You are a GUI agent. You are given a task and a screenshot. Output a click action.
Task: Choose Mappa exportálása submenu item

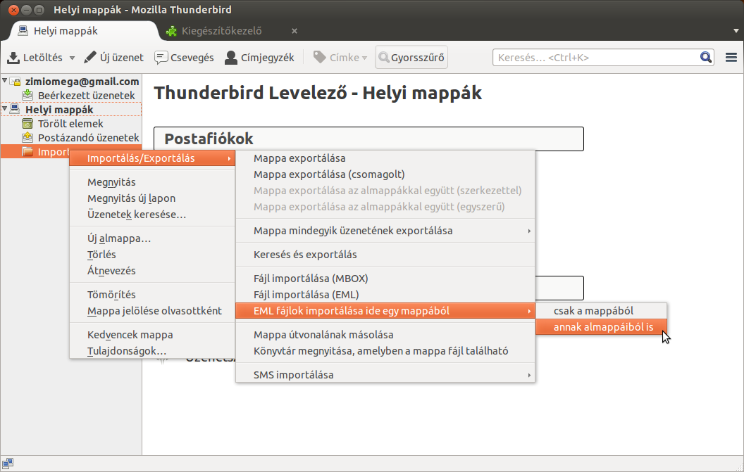(x=385, y=158)
